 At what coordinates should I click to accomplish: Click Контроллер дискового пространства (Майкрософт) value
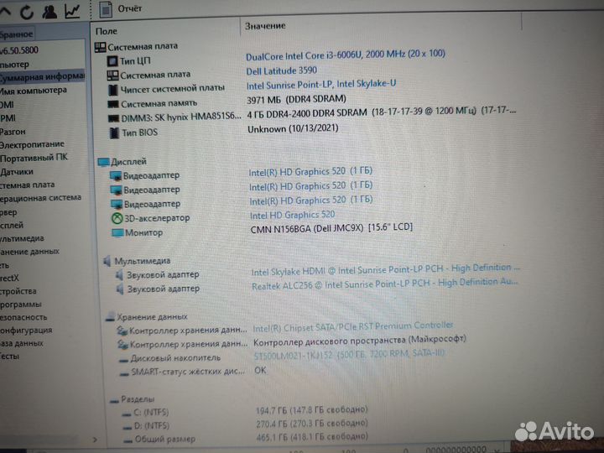point(359,341)
